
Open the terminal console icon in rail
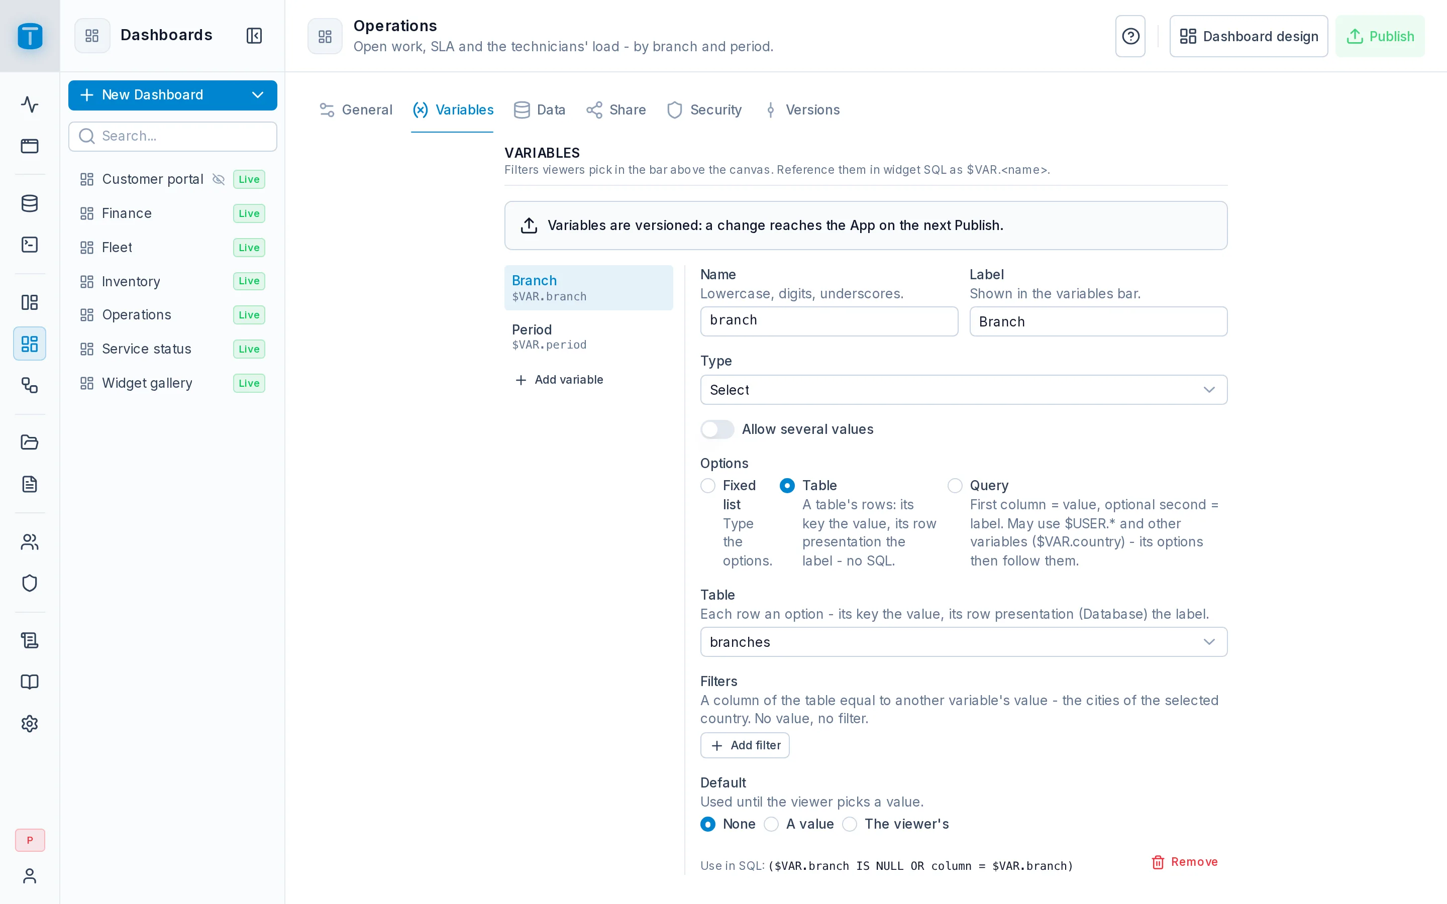pyautogui.click(x=29, y=245)
